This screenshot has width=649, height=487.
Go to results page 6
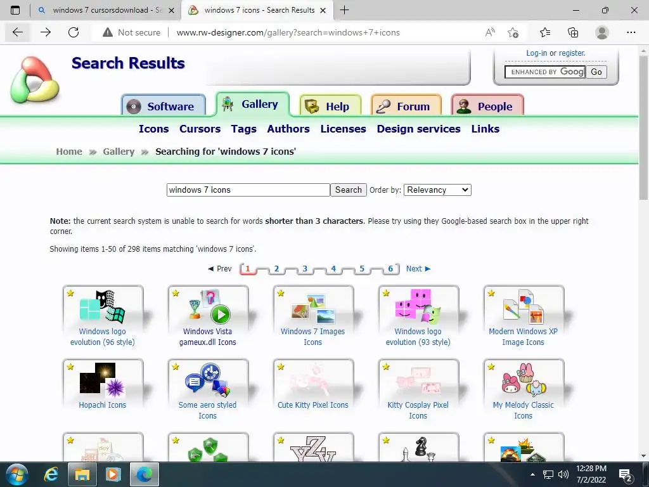(x=390, y=268)
